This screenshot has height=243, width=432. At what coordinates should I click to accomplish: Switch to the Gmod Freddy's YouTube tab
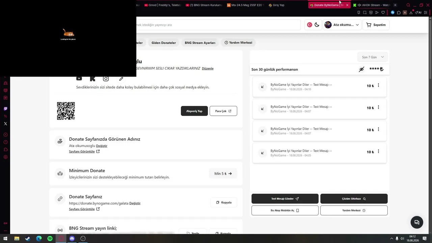(163, 5)
